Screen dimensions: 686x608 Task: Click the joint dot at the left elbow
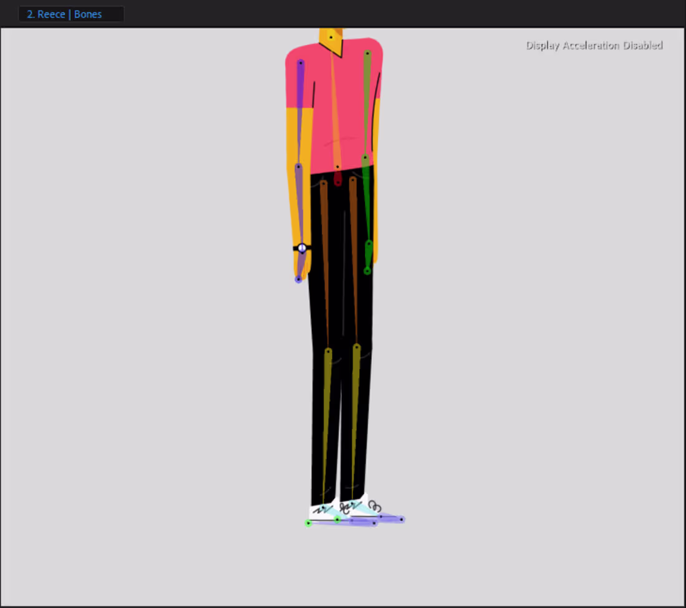click(297, 166)
